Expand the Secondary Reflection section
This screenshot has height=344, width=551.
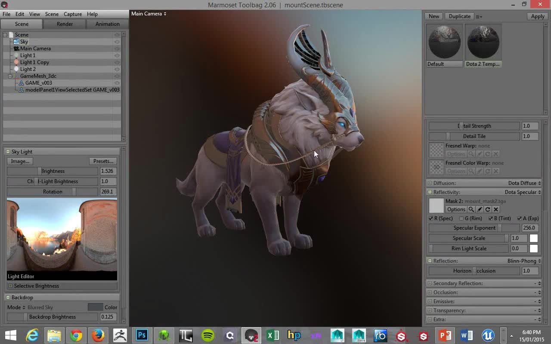pos(430,283)
